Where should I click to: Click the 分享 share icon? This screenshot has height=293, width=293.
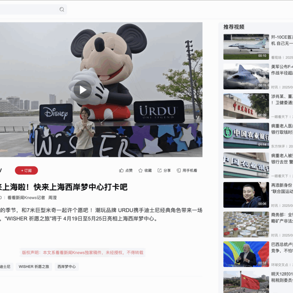(x=159, y=171)
